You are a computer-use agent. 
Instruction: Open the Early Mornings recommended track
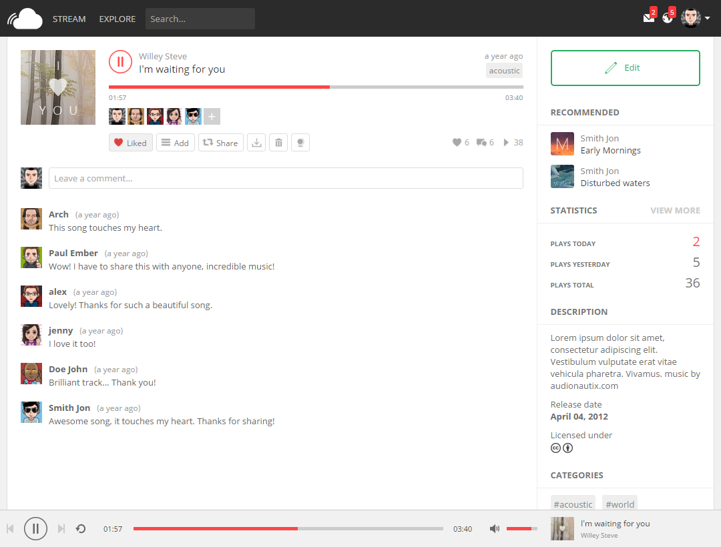tap(610, 151)
